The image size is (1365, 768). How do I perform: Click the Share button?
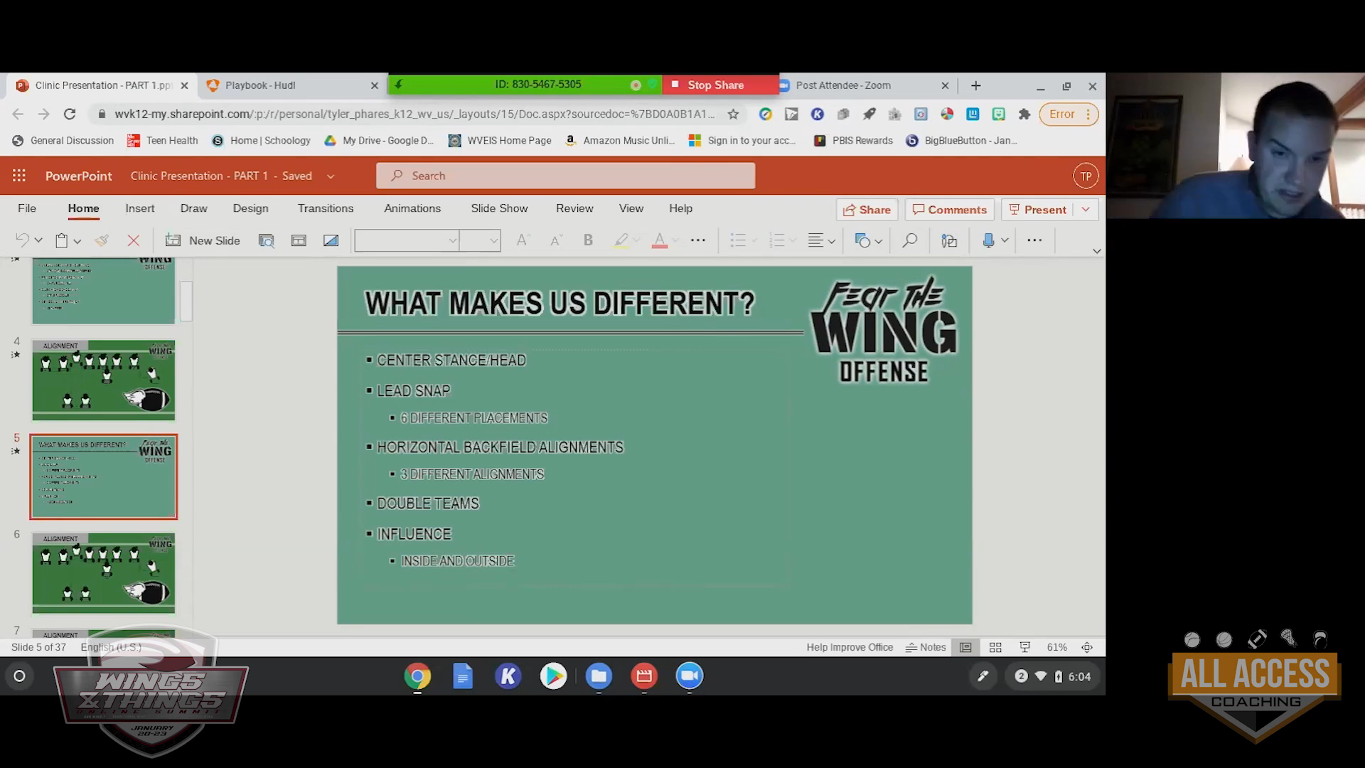[x=867, y=210]
